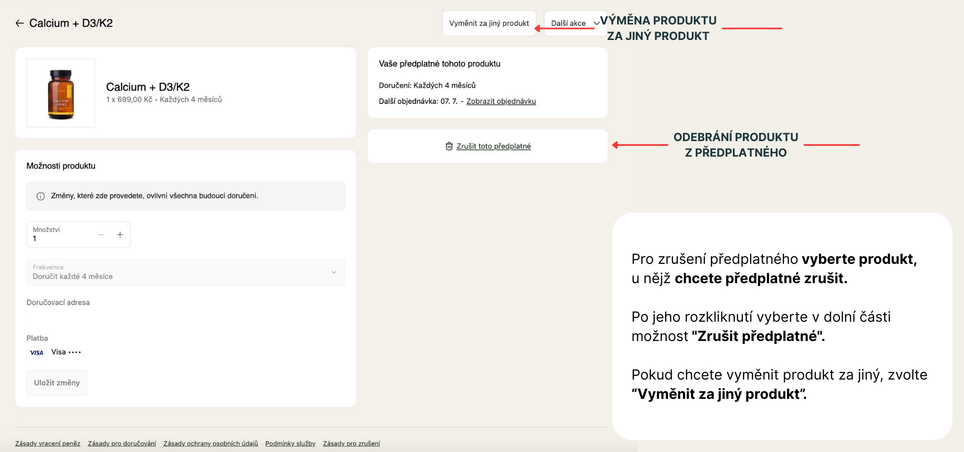This screenshot has height=452, width=964.
Task: Click the trash icon for cancelling subscription
Action: (449, 146)
